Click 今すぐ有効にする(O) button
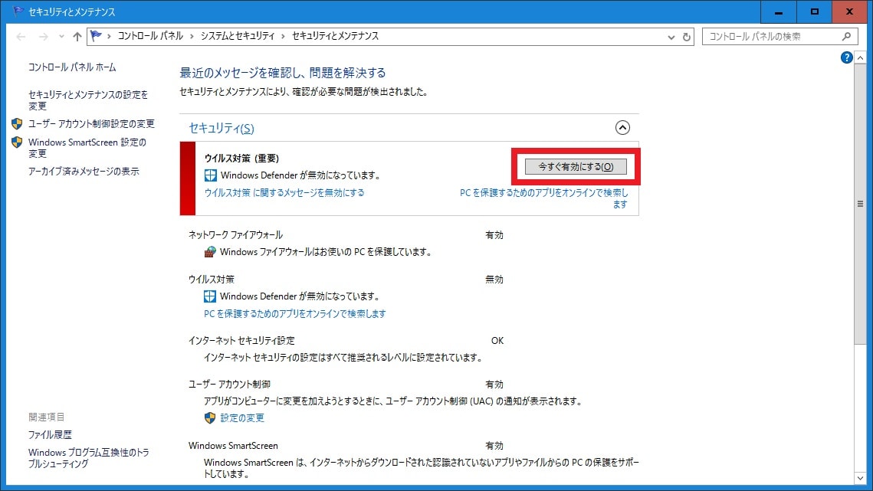This screenshot has height=491, width=873. point(576,166)
